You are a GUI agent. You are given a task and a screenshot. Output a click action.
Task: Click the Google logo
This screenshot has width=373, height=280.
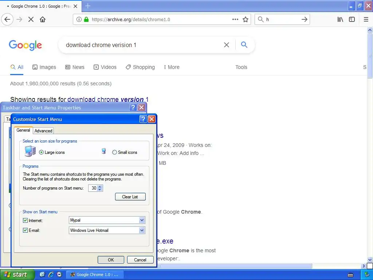tap(25, 45)
